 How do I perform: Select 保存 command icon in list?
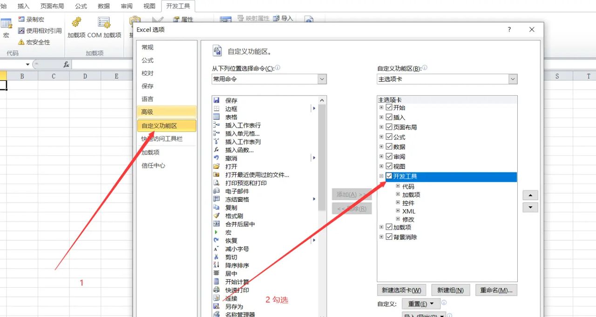216,100
